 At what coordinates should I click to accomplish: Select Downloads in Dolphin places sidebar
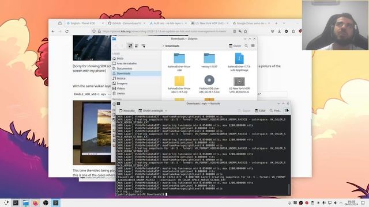tap(137, 74)
